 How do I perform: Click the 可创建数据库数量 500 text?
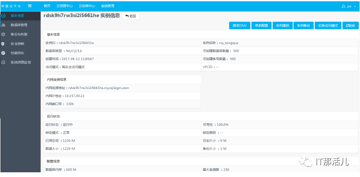coord(221,51)
